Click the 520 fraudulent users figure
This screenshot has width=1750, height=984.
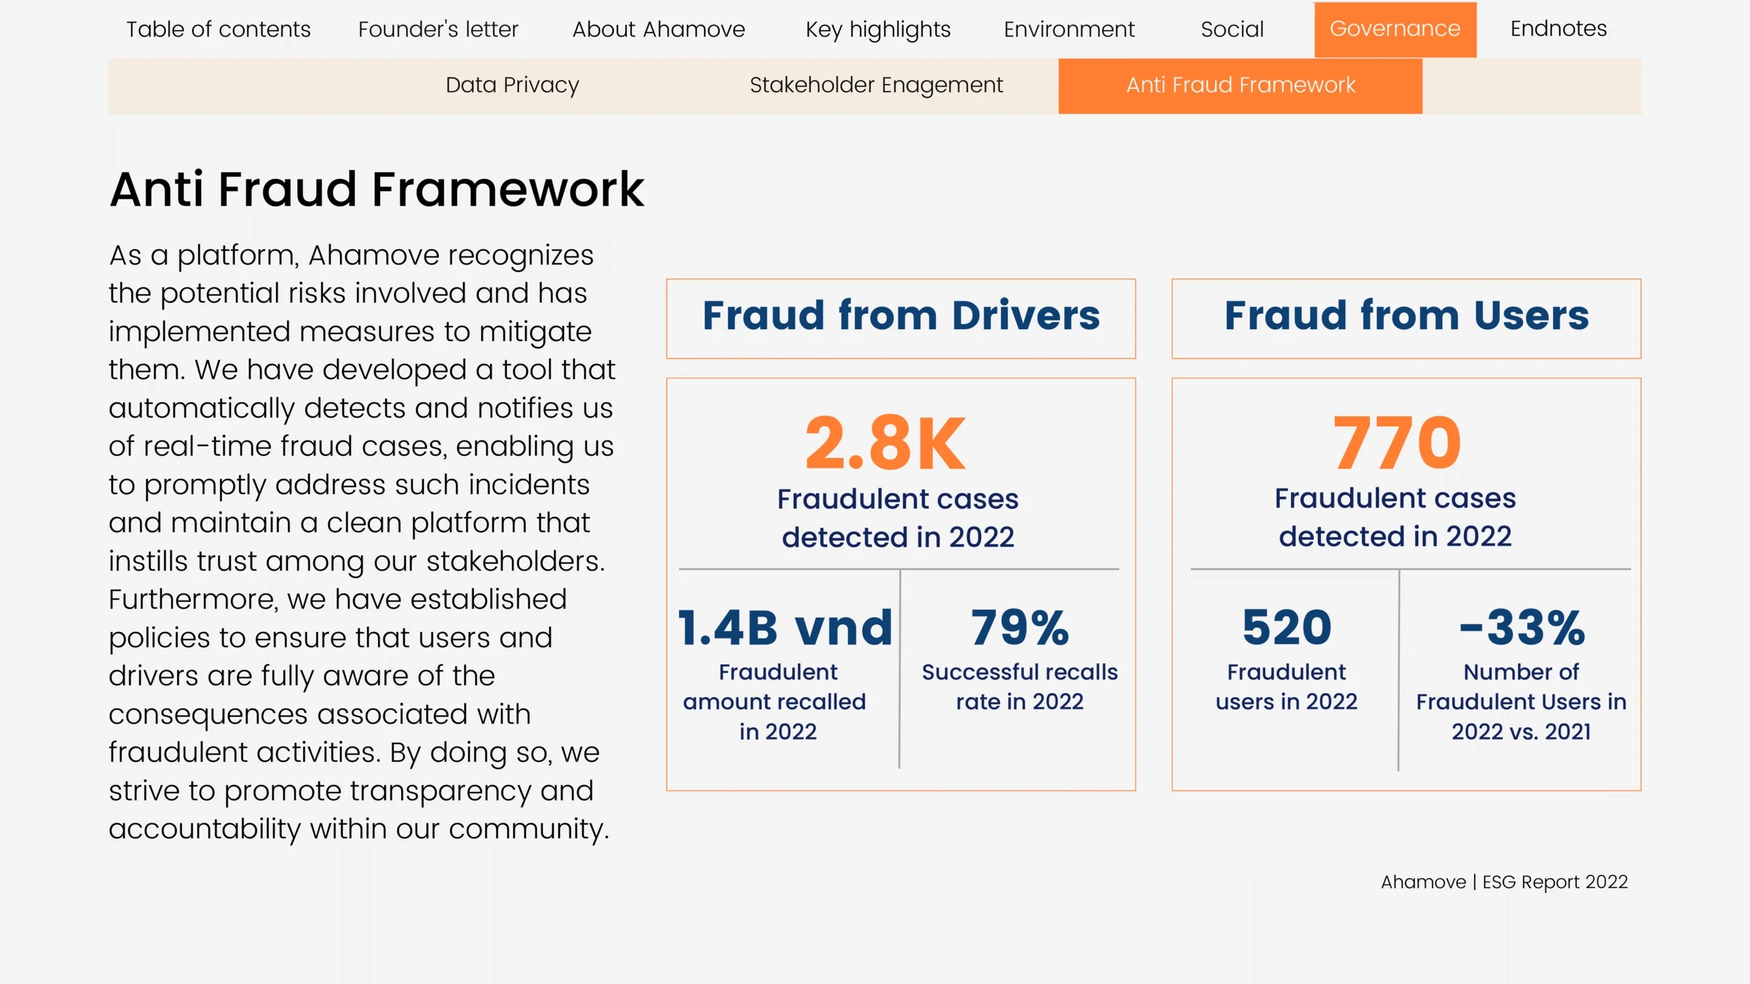click(1287, 628)
